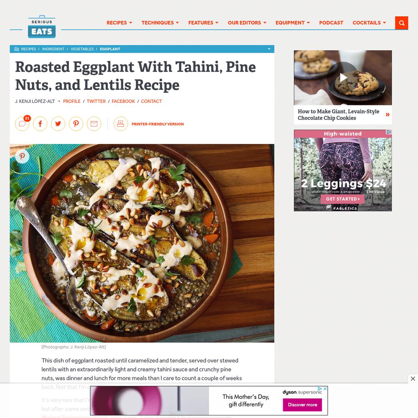This screenshot has width=418, height=418.
Task: Click the printer icon
Action: pos(120,124)
